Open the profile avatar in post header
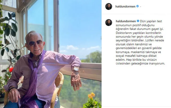 tap(109, 6)
